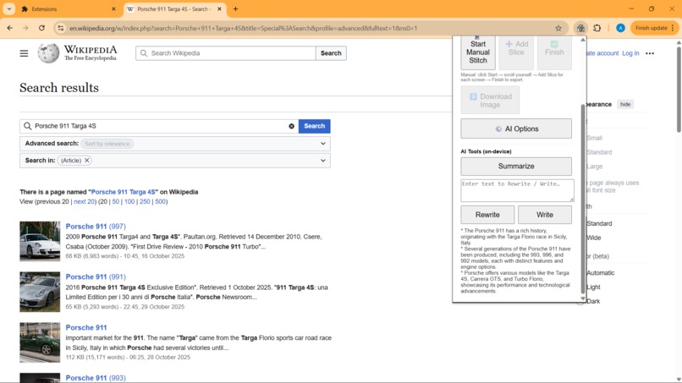
Task: Open the Extensions puzzle icon
Action: [x=597, y=28]
